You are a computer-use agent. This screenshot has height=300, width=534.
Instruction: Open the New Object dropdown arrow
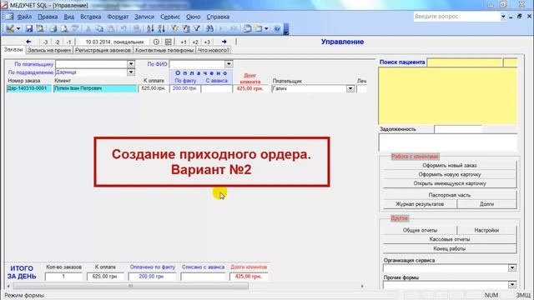266,29
